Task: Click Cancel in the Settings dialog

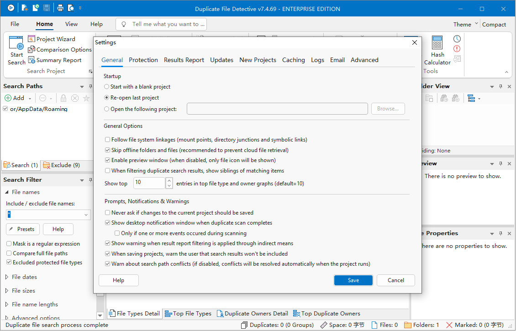Action: click(x=395, y=280)
